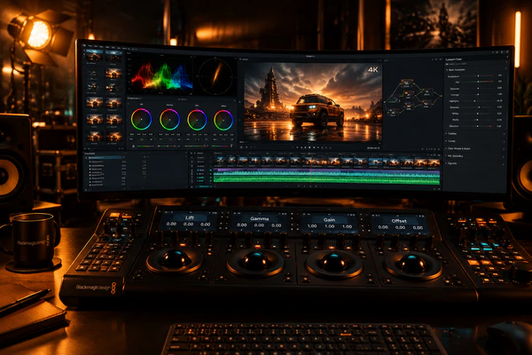532x355 pixels.
Task: Expand the HSL Secondary section
Action: (447, 156)
